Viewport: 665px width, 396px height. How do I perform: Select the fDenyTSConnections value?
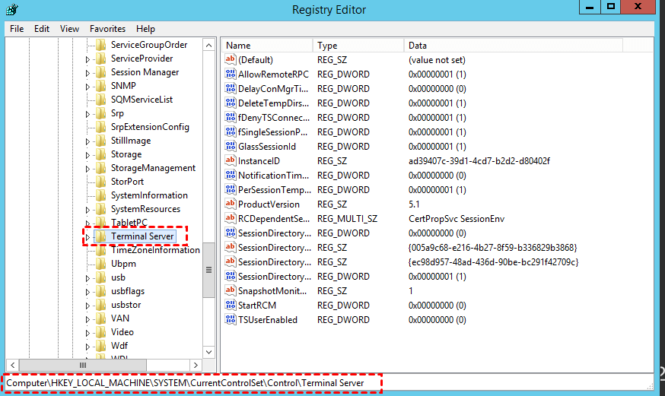[273, 118]
